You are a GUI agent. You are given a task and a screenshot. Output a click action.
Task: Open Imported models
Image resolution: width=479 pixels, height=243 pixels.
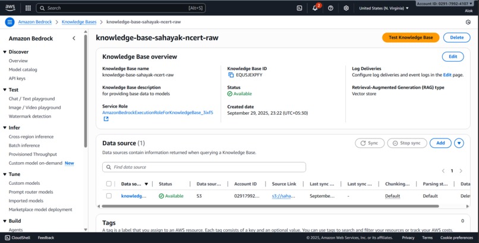pos(26,201)
